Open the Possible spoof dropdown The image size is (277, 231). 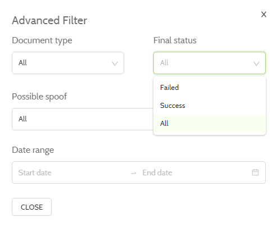pyautogui.click(x=83, y=119)
